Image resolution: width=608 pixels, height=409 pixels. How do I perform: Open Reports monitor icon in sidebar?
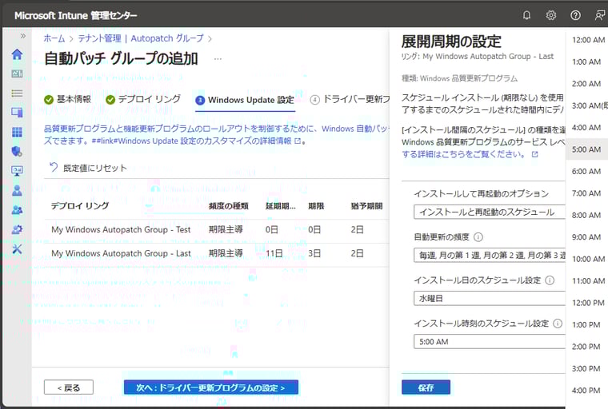[17, 171]
